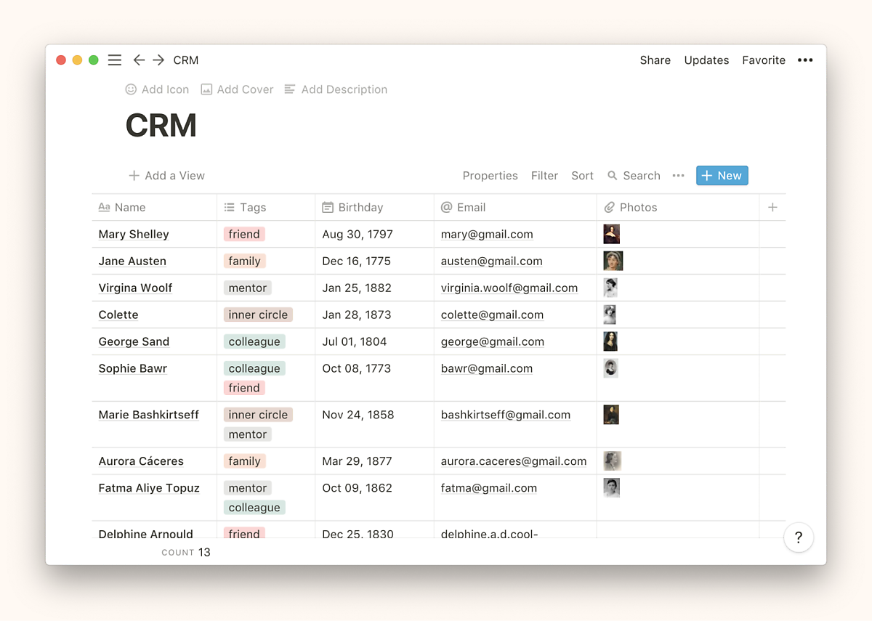
Task: Open the Fatma Aliye Topuz record
Action: click(x=149, y=488)
